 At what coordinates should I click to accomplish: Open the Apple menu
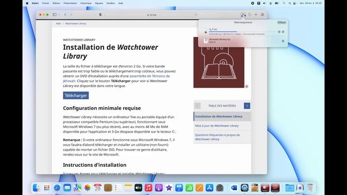point(27,3)
